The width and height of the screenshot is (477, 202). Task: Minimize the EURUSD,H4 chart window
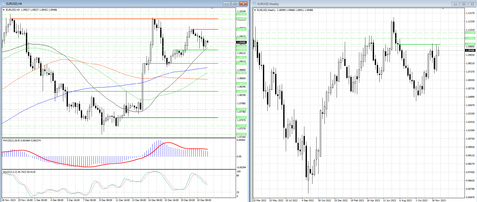226,4
